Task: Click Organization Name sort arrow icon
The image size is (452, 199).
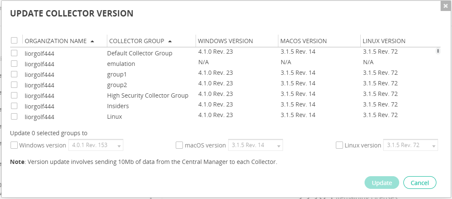Action: point(92,41)
